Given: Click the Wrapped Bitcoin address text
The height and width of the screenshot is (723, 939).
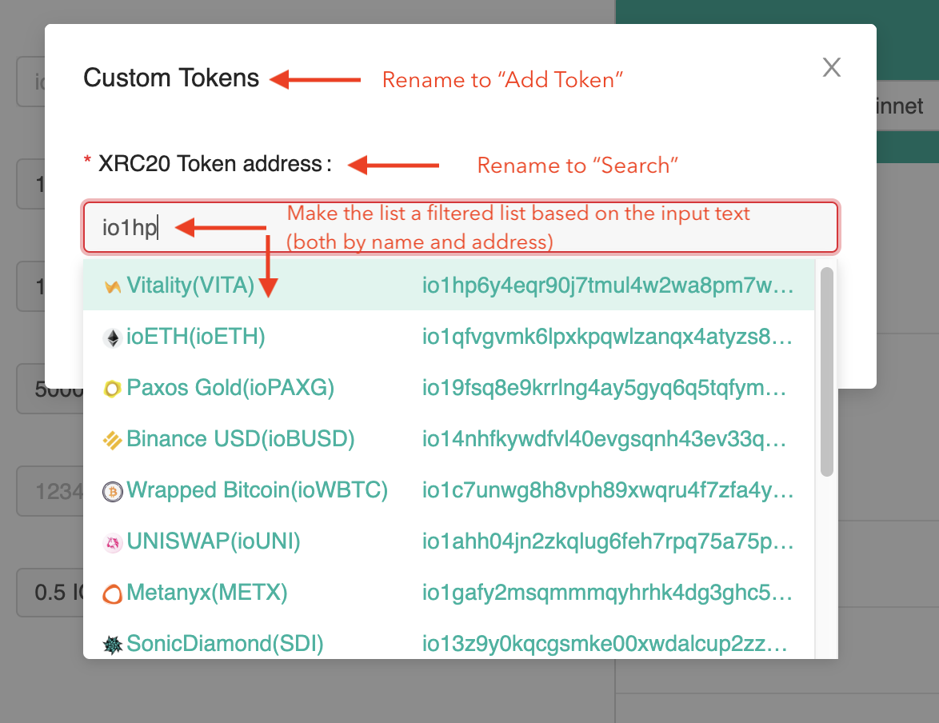Looking at the screenshot, I should click(x=608, y=490).
